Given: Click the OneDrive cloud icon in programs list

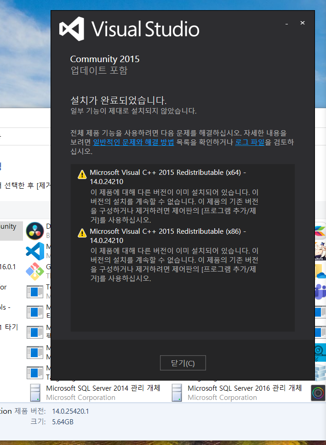Looking at the screenshot, I should [320, 272].
